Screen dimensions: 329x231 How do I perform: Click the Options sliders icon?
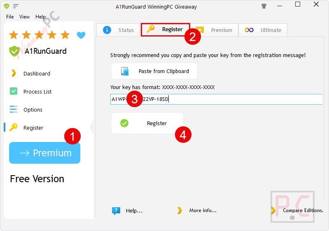(x=14, y=109)
